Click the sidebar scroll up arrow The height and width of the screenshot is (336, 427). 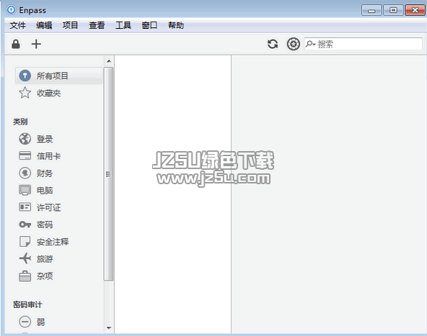pos(109,61)
